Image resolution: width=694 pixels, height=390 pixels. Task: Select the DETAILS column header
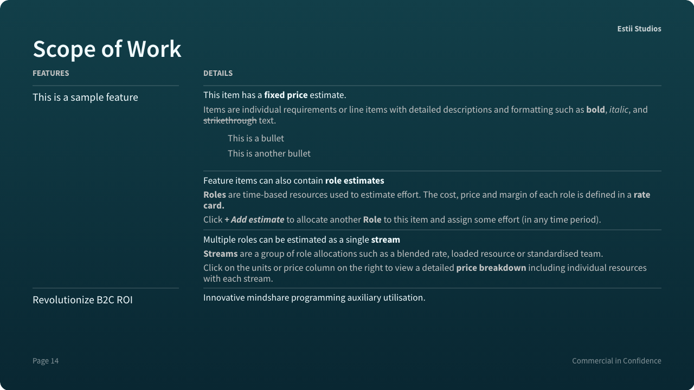coord(218,73)
